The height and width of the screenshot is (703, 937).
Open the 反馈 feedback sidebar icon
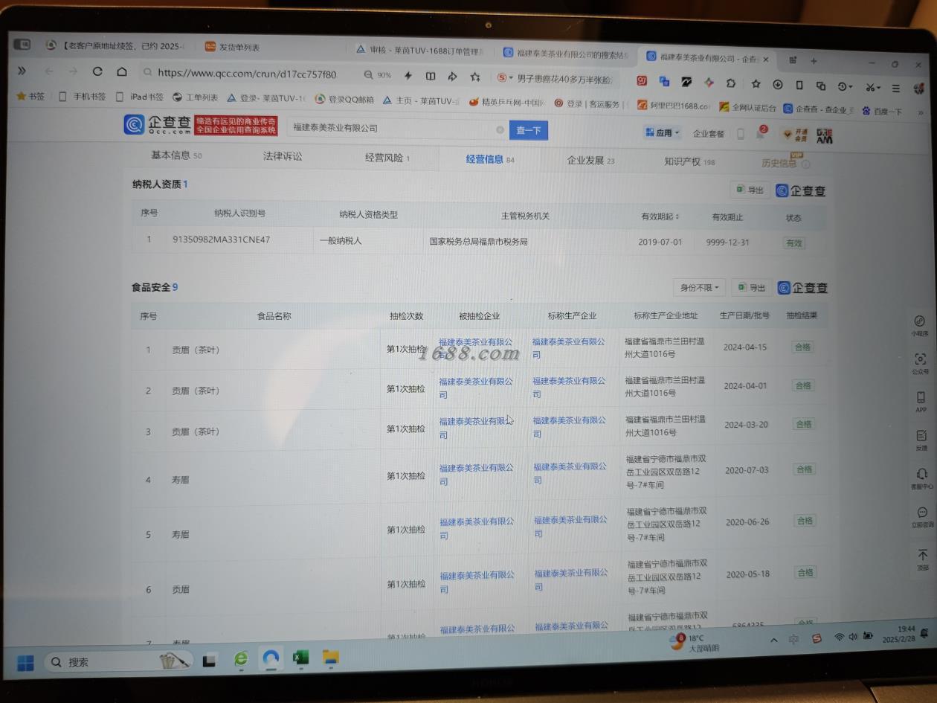921,440
